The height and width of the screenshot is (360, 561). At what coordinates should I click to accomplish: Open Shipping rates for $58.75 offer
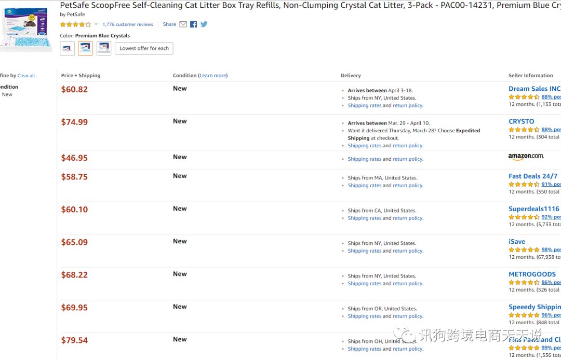coord(365,185)
